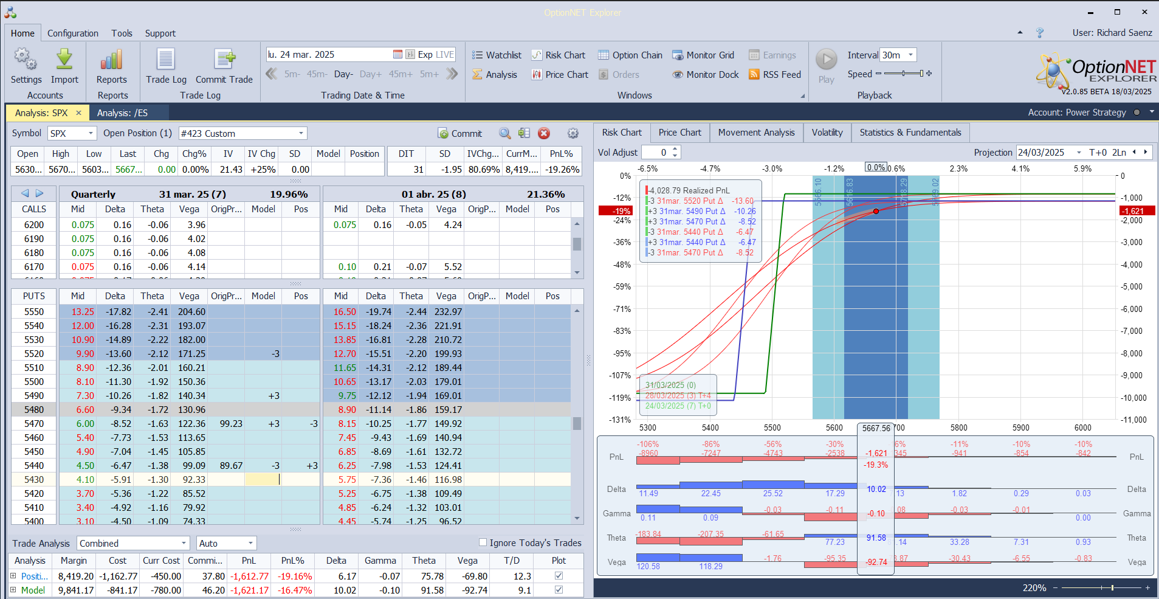Open the Settings gear icon
The width and height of the screenshot is (1159, 599).
tap(26, 59)
